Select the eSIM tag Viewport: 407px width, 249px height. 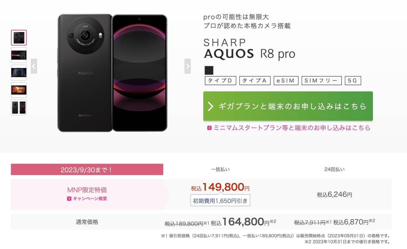tap(286, 81)
